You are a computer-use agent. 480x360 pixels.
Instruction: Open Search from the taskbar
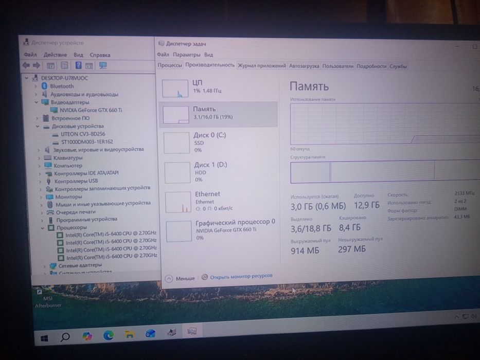(x=65, y=337)
